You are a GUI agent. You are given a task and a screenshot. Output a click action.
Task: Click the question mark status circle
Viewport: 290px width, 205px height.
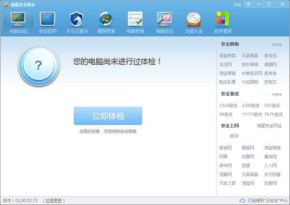(x=39, y=65)
